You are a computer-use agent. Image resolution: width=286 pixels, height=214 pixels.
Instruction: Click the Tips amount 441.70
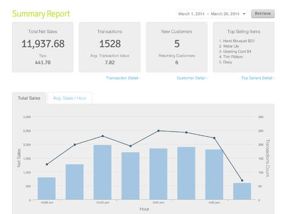[x=43, y=62]
